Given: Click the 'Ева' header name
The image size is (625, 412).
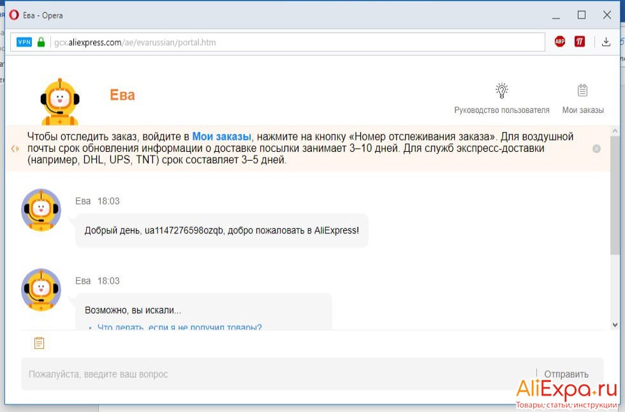Looking at the screenshot, I should (122, 95).
